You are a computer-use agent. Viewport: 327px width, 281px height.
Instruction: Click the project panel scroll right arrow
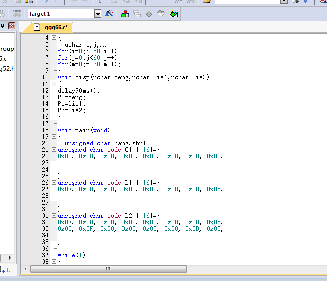[x=10, y=258]
